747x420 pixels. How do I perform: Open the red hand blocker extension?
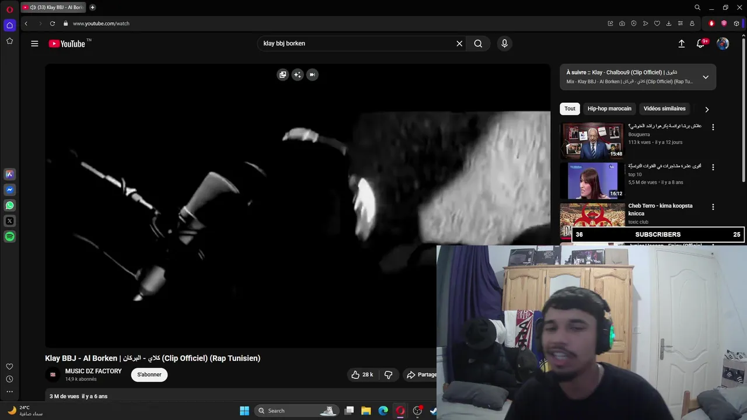(711, 23)
